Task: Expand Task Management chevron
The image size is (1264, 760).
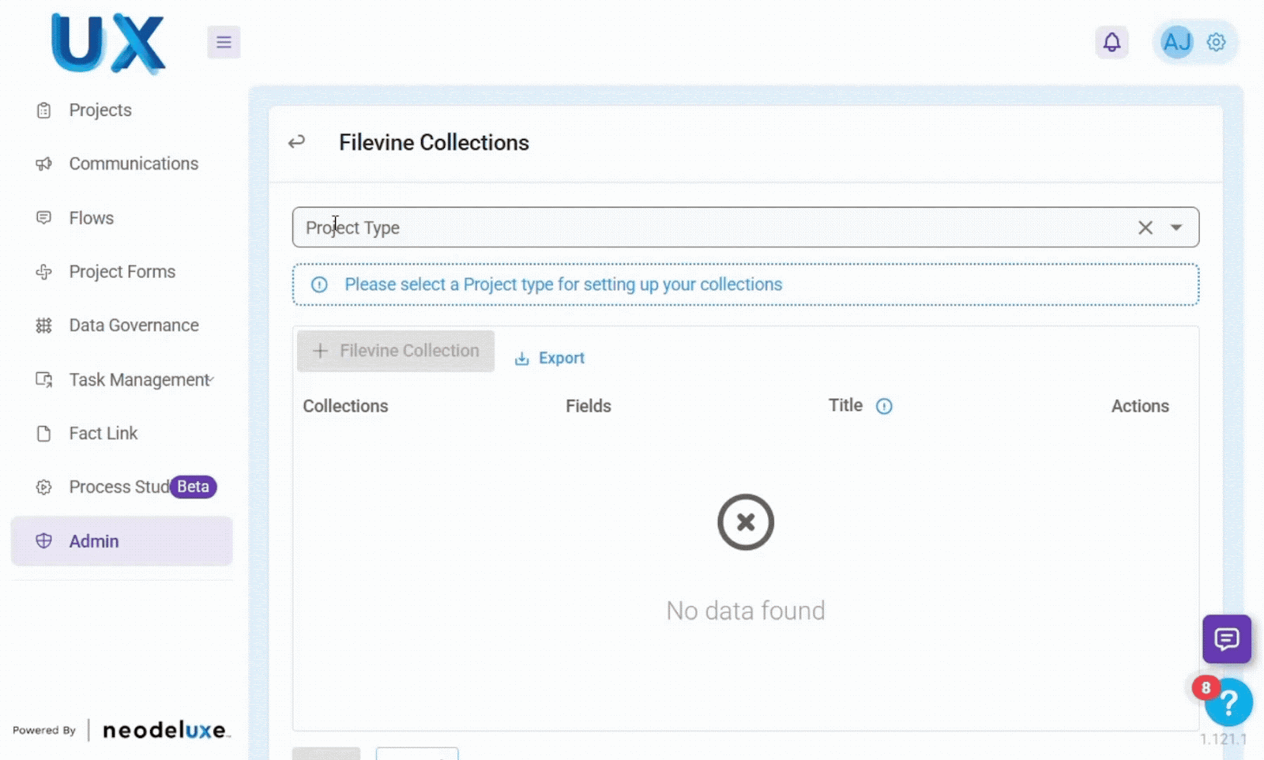Action: tap(212, 379)
